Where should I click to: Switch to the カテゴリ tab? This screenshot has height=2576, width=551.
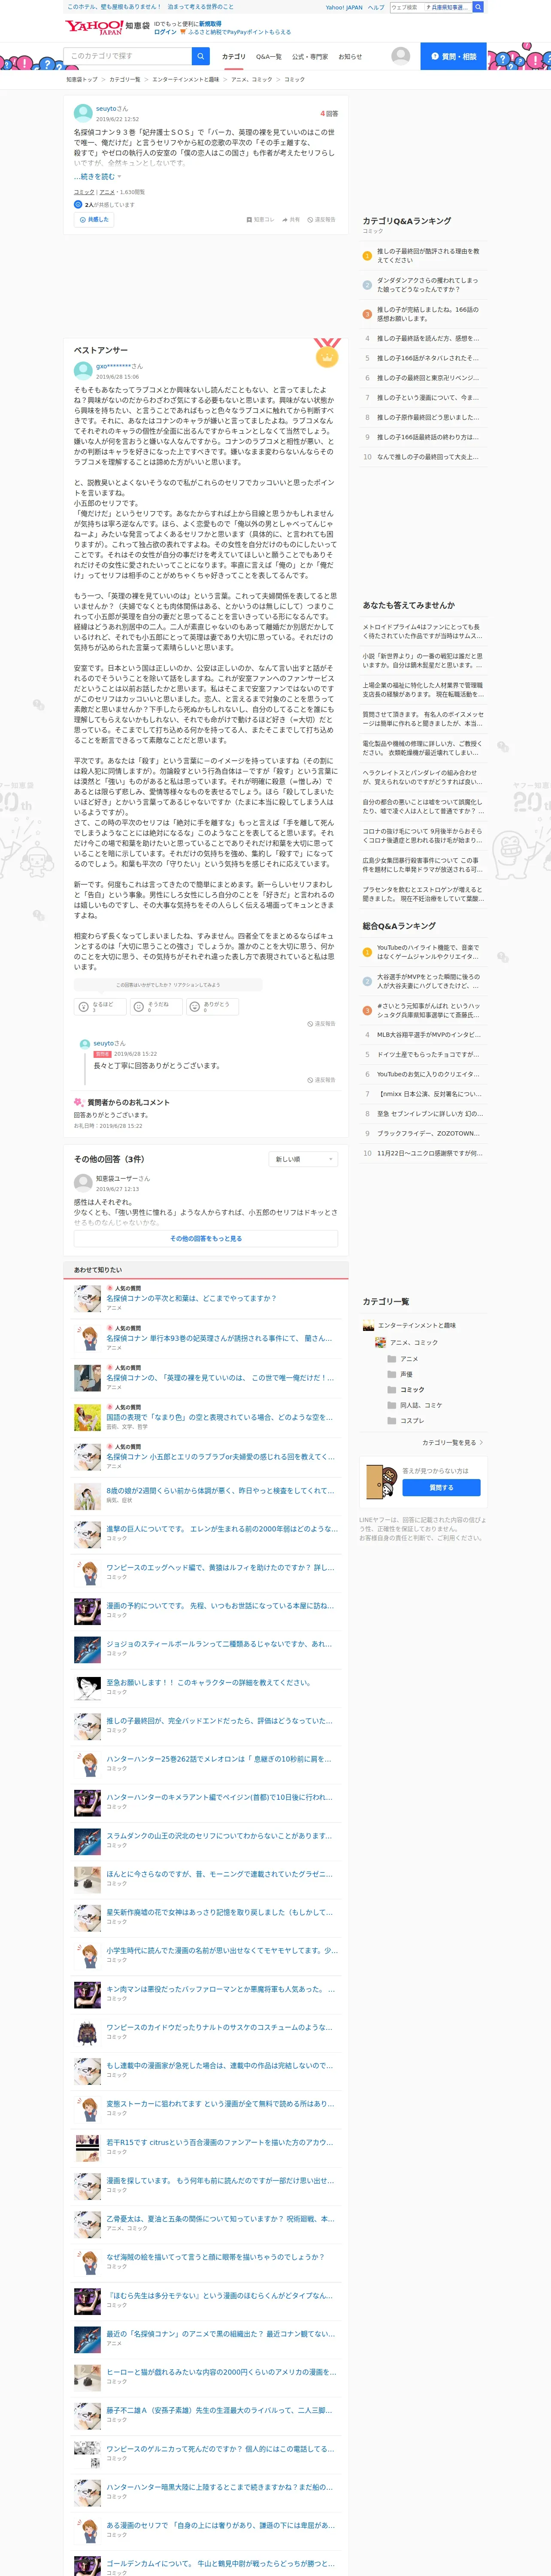(233, 57)
